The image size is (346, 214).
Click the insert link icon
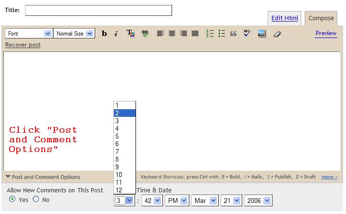(x=145, y=34)
